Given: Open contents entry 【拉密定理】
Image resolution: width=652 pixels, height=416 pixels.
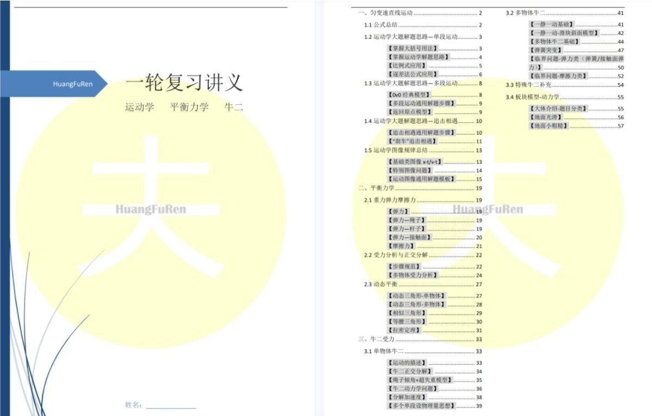Looking at the screenshot, I should click(434, 330).
